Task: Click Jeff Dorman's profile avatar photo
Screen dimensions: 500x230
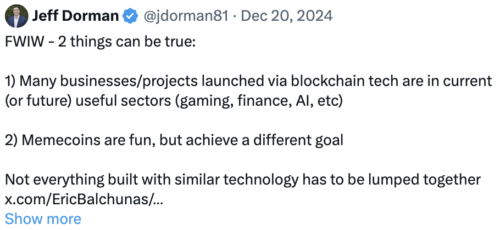Action: click(18, 16)
